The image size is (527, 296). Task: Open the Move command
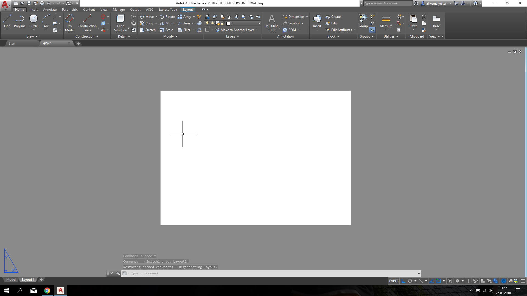(x=148, y=17)
